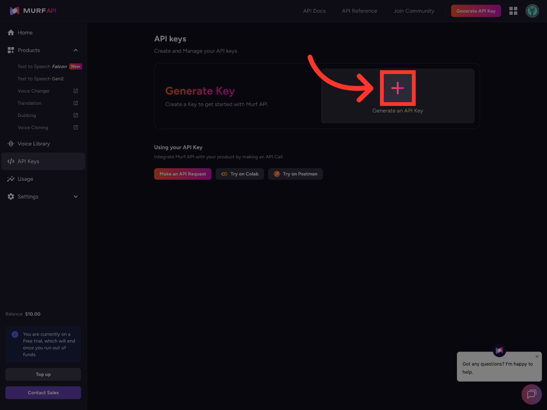Open Translation product entry
The height and width of the screenshot is (410, 547).
pos(29,103)
